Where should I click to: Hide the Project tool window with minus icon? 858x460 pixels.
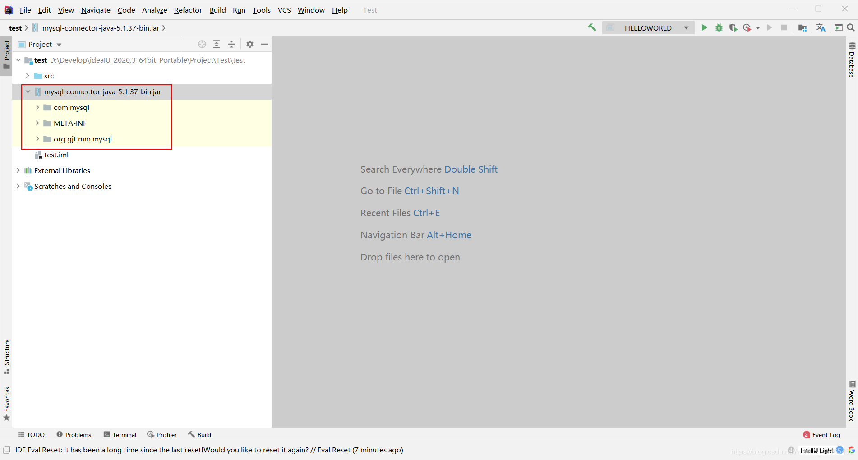coord(264,44)
